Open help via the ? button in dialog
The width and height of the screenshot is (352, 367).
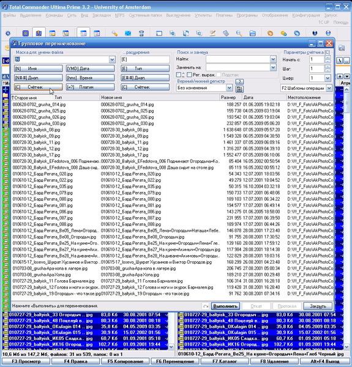point(239,81)
